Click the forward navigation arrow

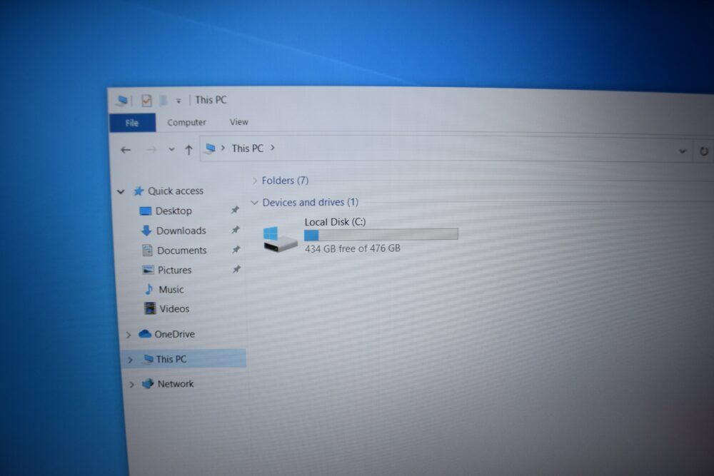coord(151,150)
